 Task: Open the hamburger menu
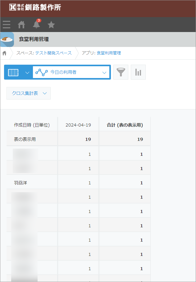coord(7,25)
